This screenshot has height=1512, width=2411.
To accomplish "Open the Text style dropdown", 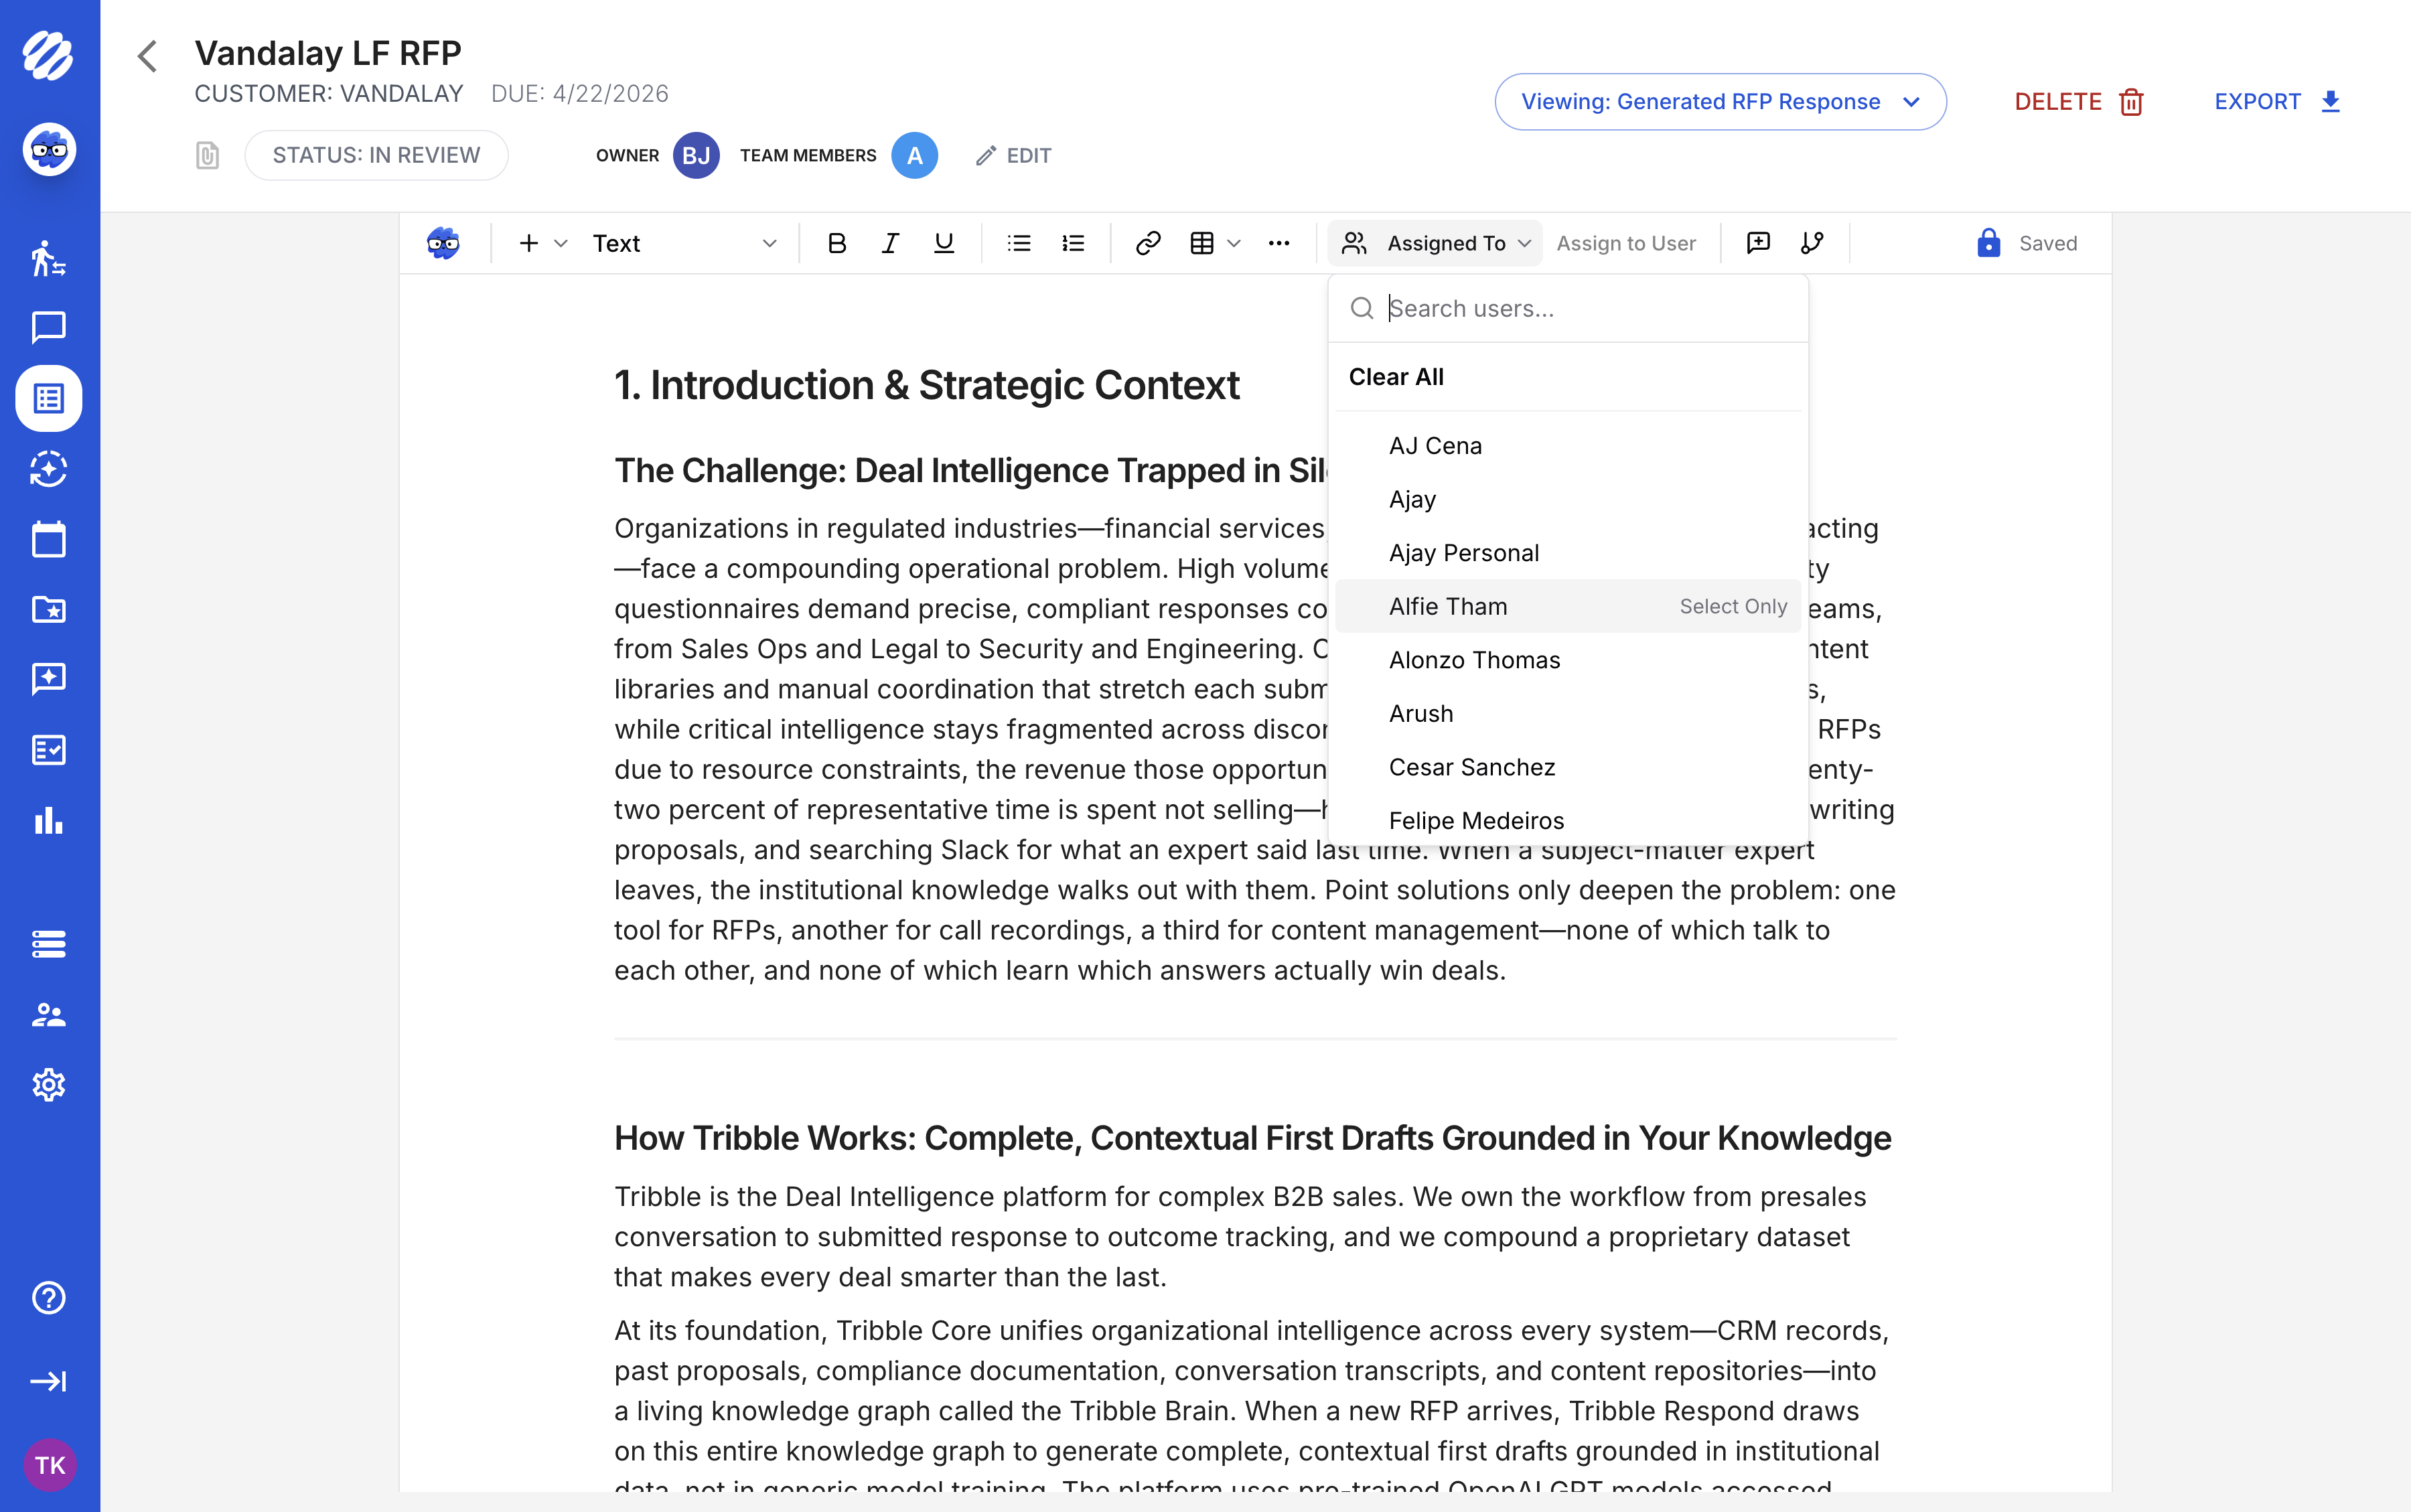I will coord(684,243).
